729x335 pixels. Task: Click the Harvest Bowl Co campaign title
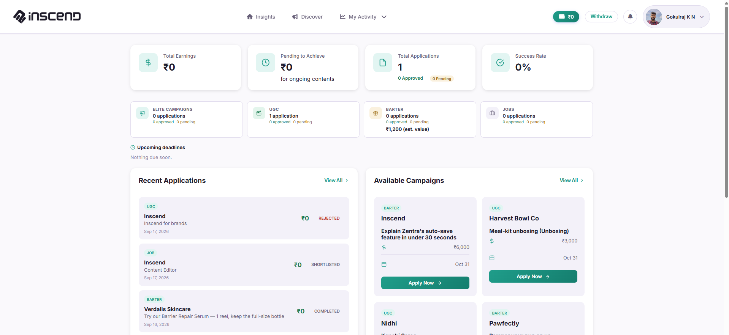(514, 218)
